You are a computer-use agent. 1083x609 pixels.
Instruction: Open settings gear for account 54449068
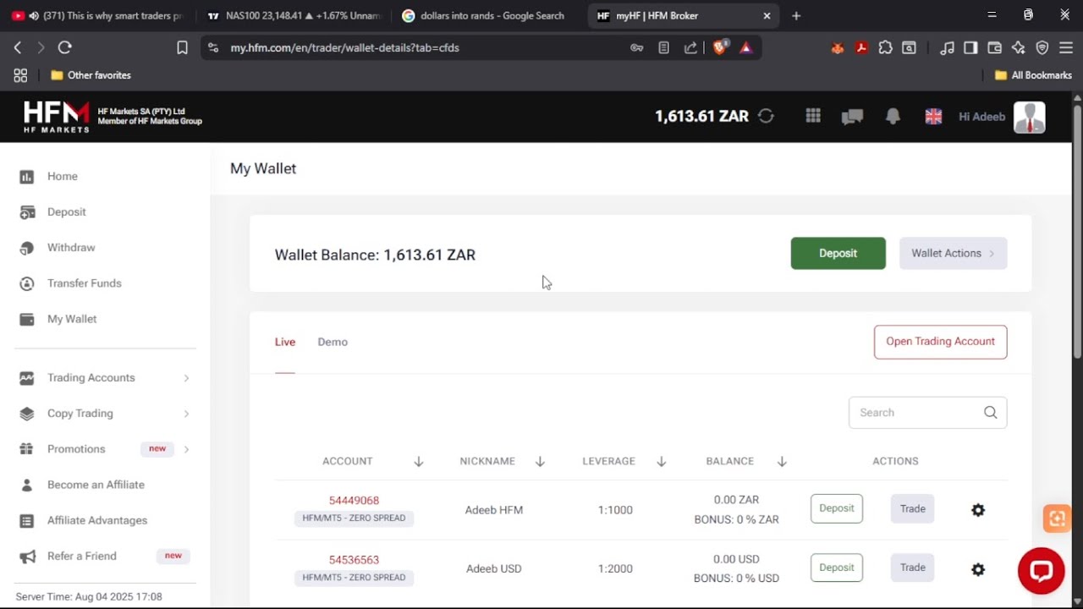coord(978,510)
